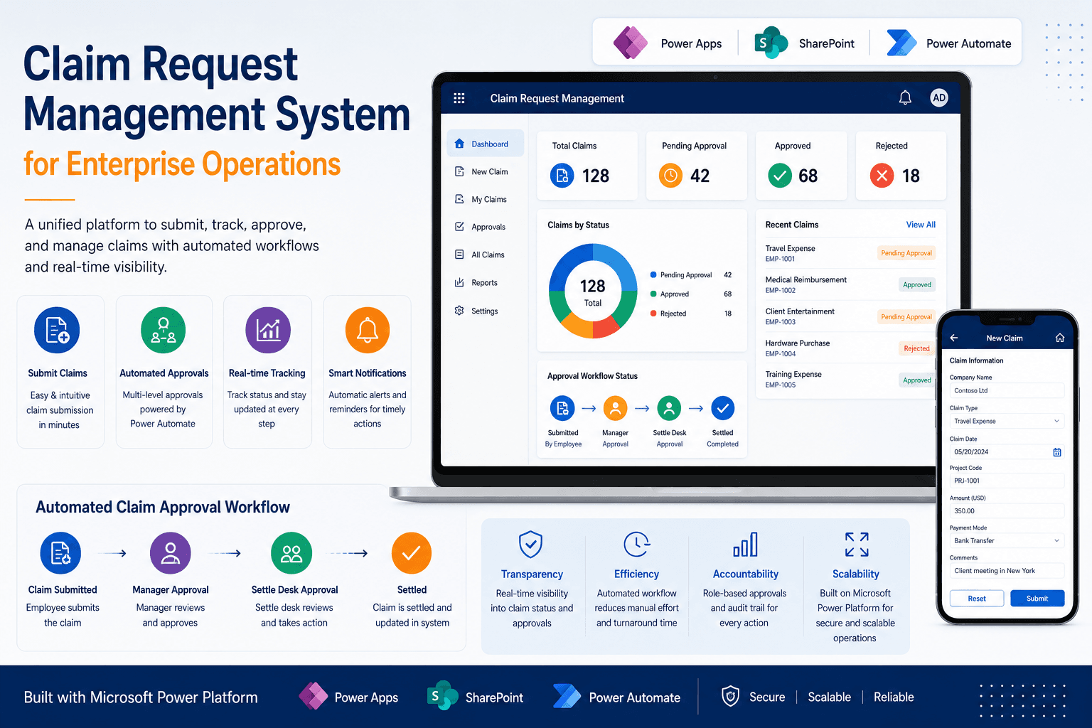Click the Submit button

coord(1037,598)
